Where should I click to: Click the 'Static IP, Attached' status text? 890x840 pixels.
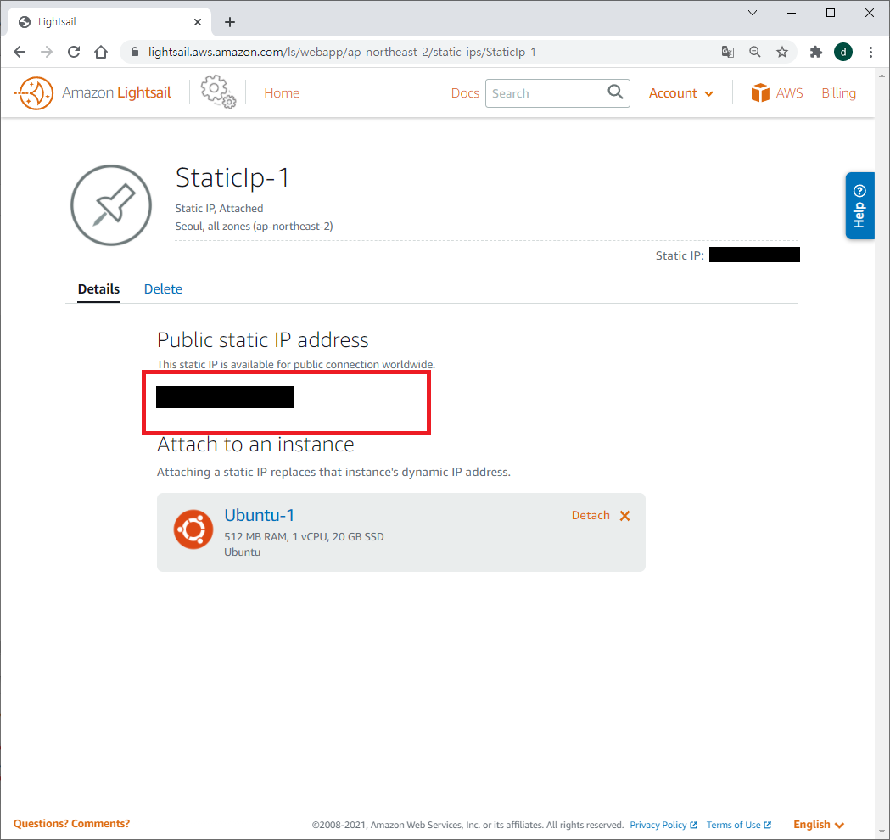pos(219,208)
